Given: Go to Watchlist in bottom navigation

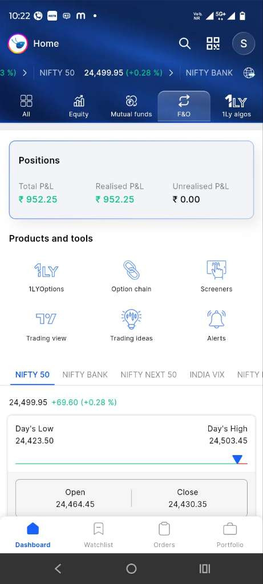Looking at the screenshot, I should (x=98, y=535).
